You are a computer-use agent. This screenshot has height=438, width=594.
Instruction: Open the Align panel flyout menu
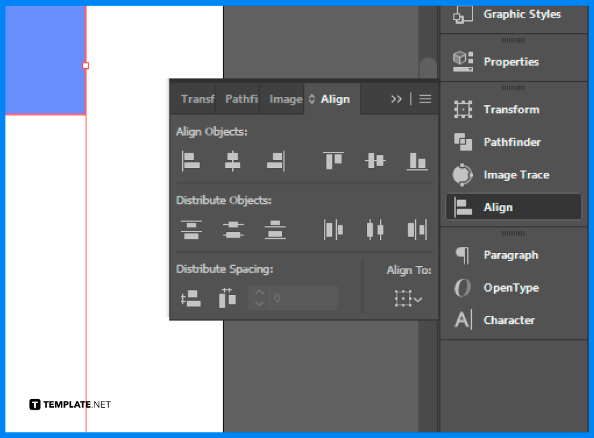425,99
